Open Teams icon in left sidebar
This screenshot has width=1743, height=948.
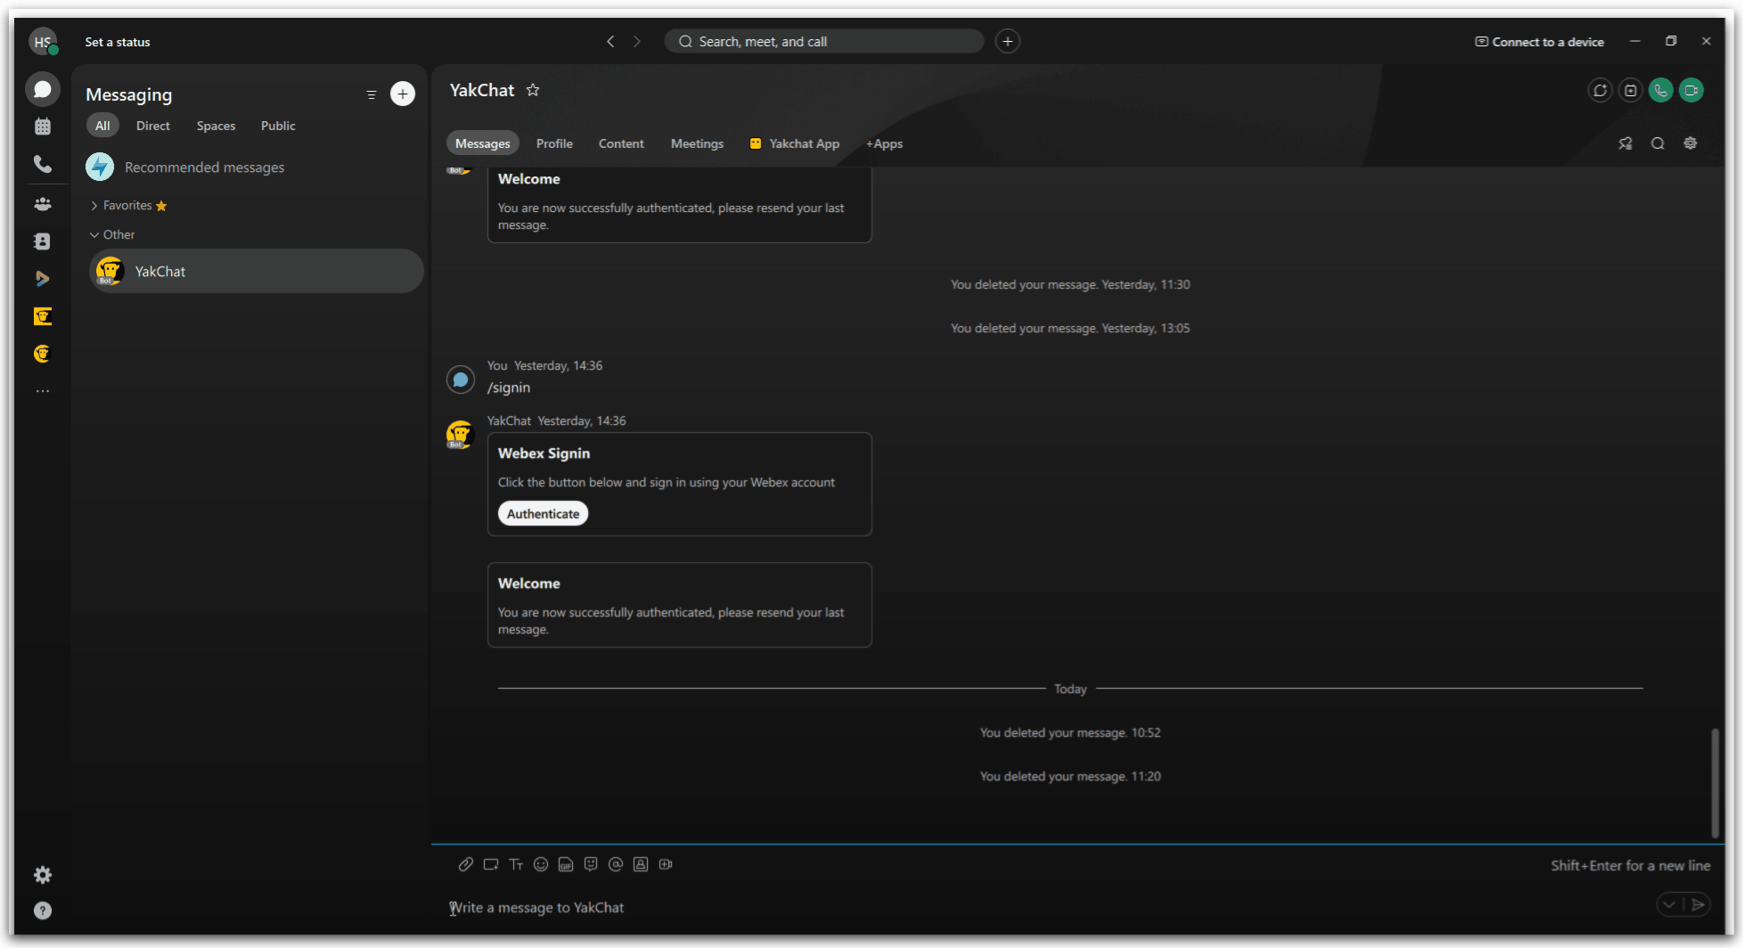coord(42,203)
